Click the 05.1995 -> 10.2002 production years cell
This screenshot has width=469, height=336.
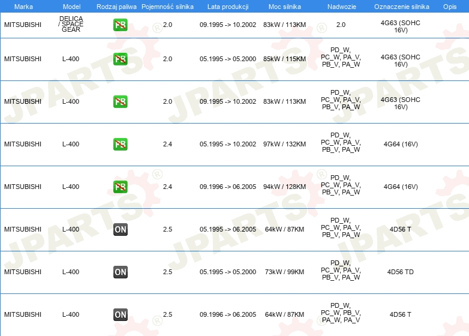[228, 144]
